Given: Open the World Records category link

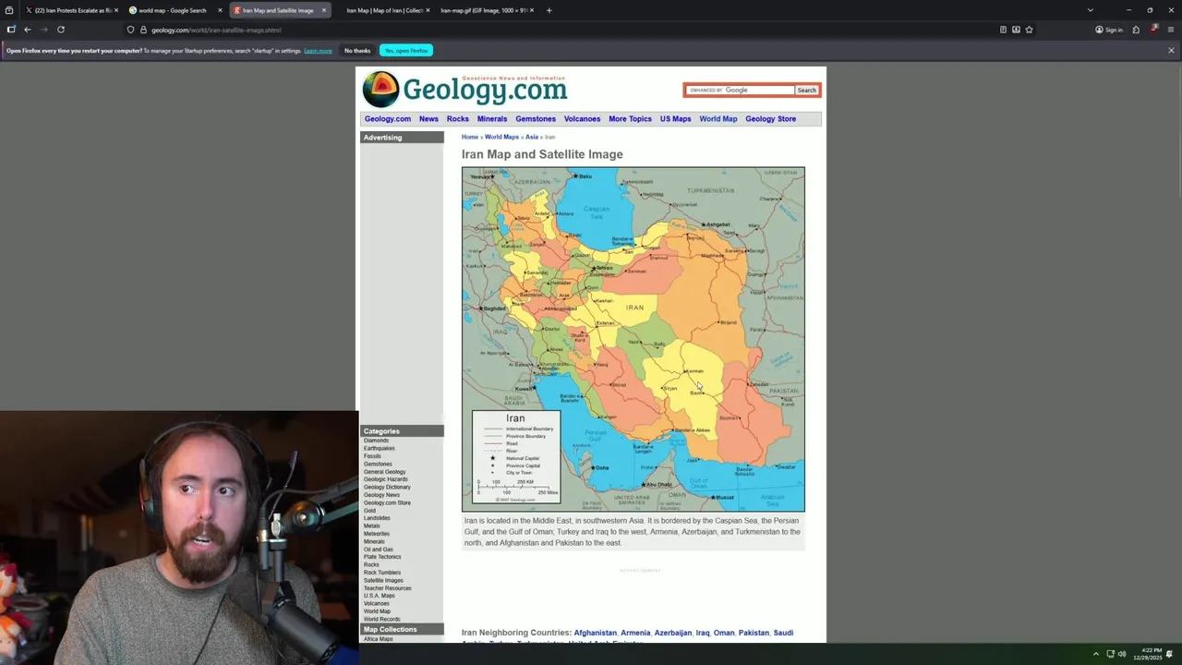Looking at the screenshot, I should (381, 619).
